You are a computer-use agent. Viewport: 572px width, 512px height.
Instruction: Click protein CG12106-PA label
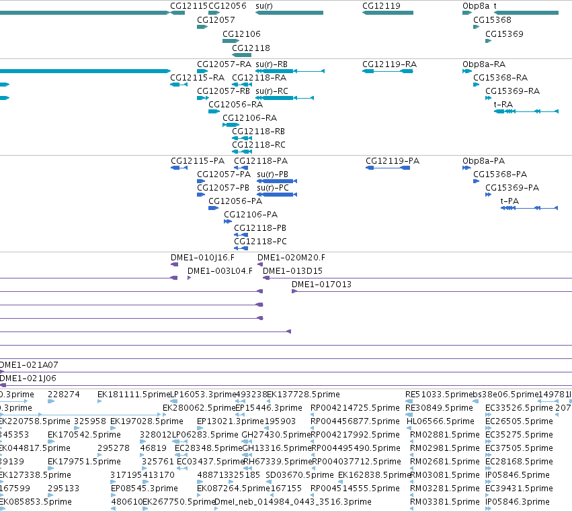[251, 215]
